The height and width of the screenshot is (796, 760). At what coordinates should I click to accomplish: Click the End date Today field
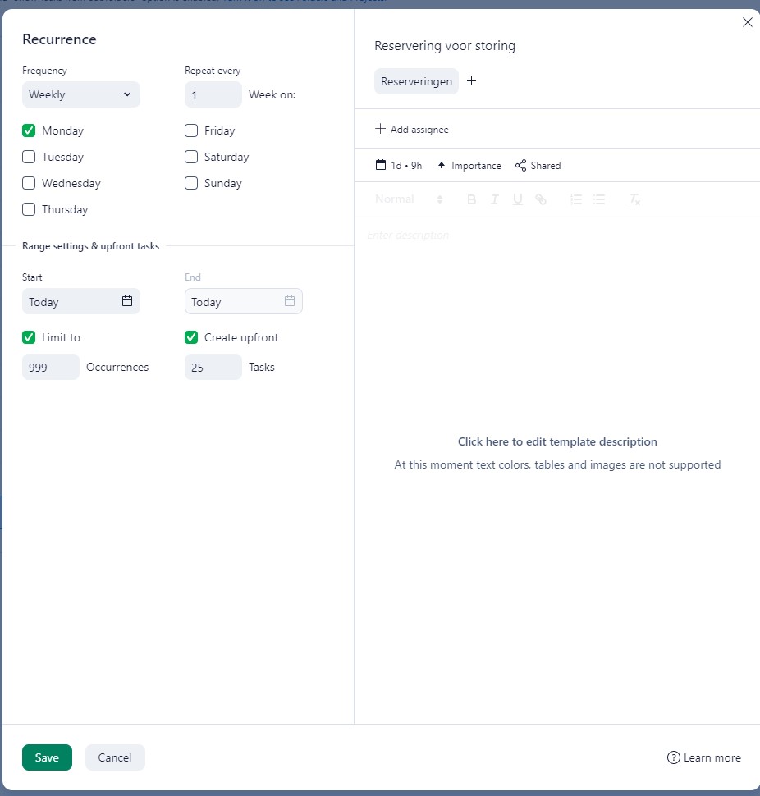244,301
